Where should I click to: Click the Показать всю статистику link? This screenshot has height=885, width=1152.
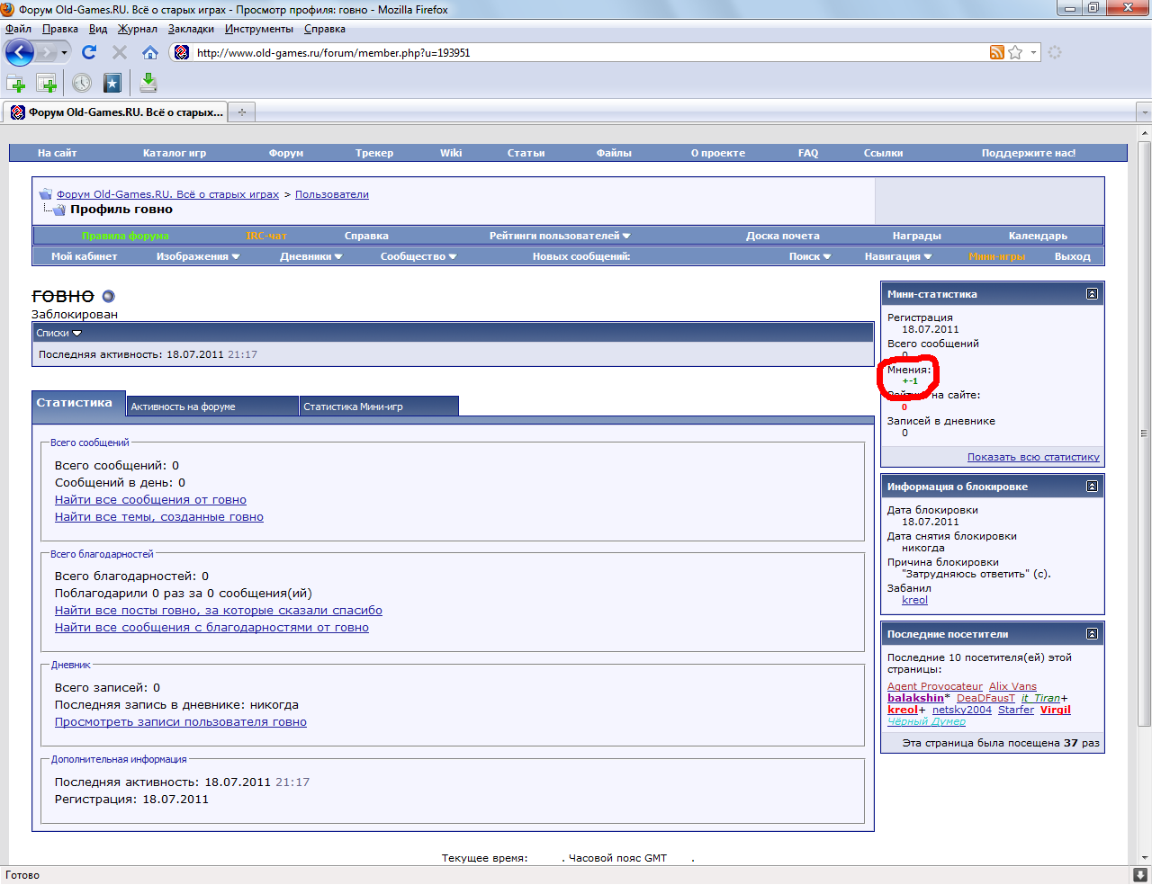coord(1032,457)
